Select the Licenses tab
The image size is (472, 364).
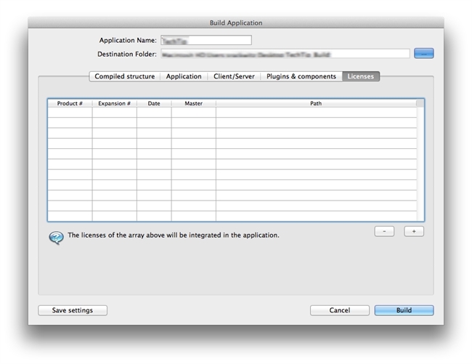pos(361,76)
